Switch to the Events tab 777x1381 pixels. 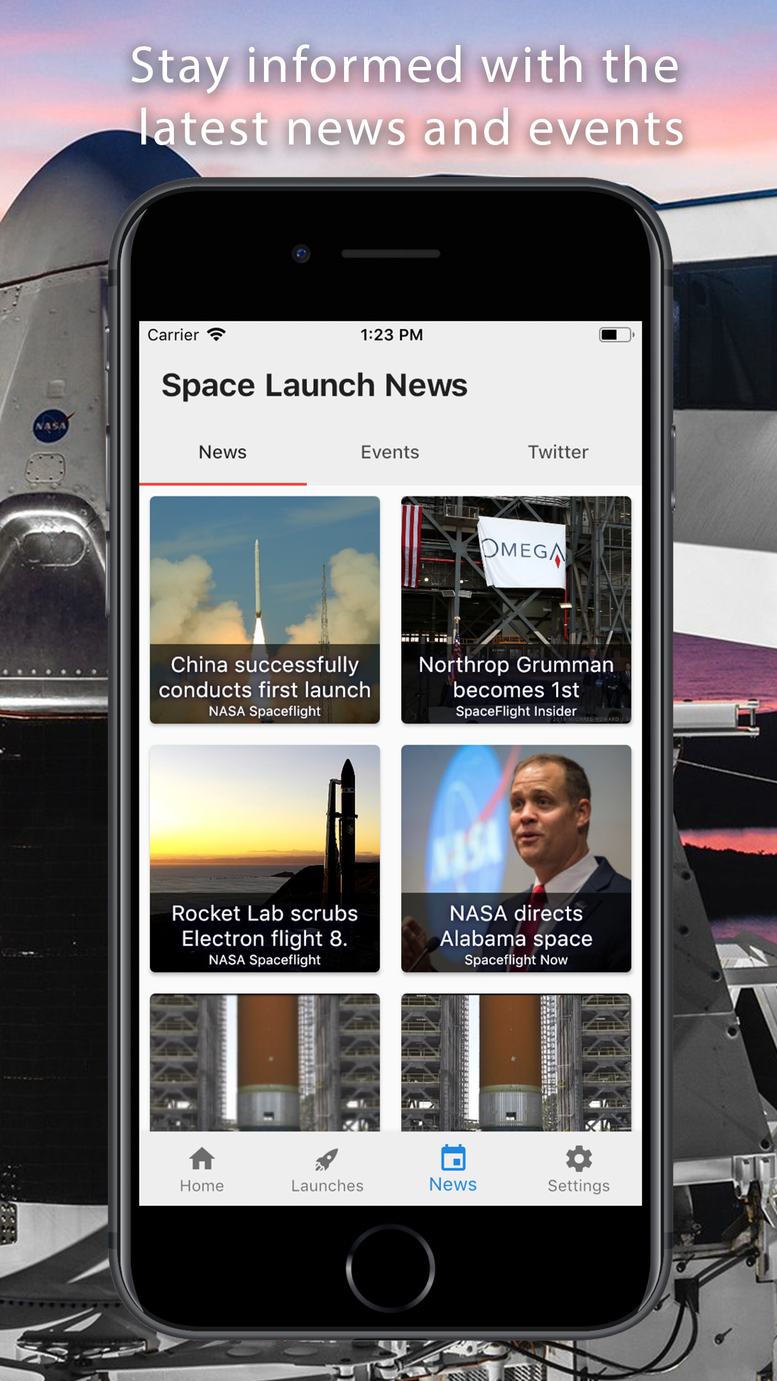(x=390, y=452)
